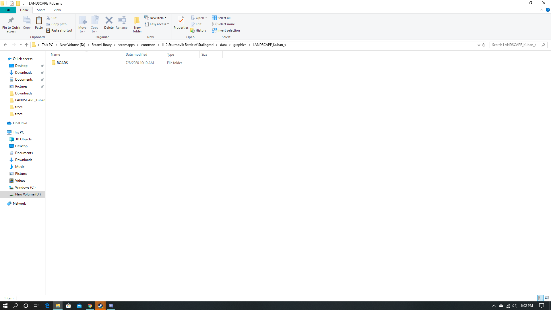Open Chrome from the taskbar
The width and height of the screenshot is (551, 310).
pos(90,306)
